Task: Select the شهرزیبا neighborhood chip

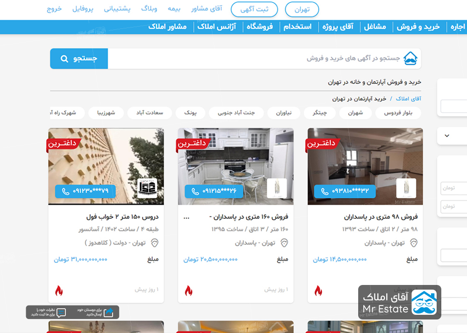Action: coord(106,113)
